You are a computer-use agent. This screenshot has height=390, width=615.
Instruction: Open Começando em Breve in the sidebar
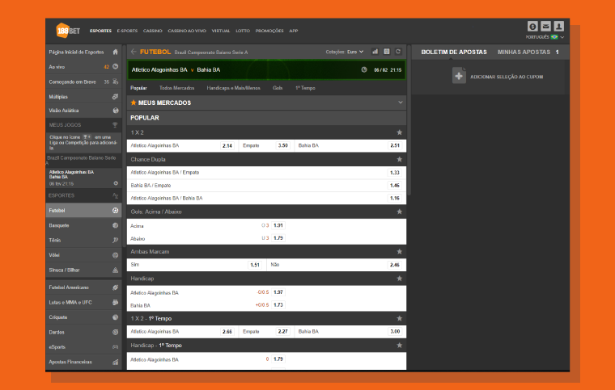click(x=83, y=82)
